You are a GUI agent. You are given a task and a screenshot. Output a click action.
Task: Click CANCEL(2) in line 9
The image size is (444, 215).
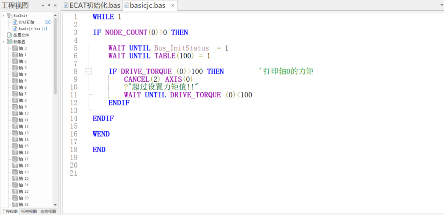(142, 79)
